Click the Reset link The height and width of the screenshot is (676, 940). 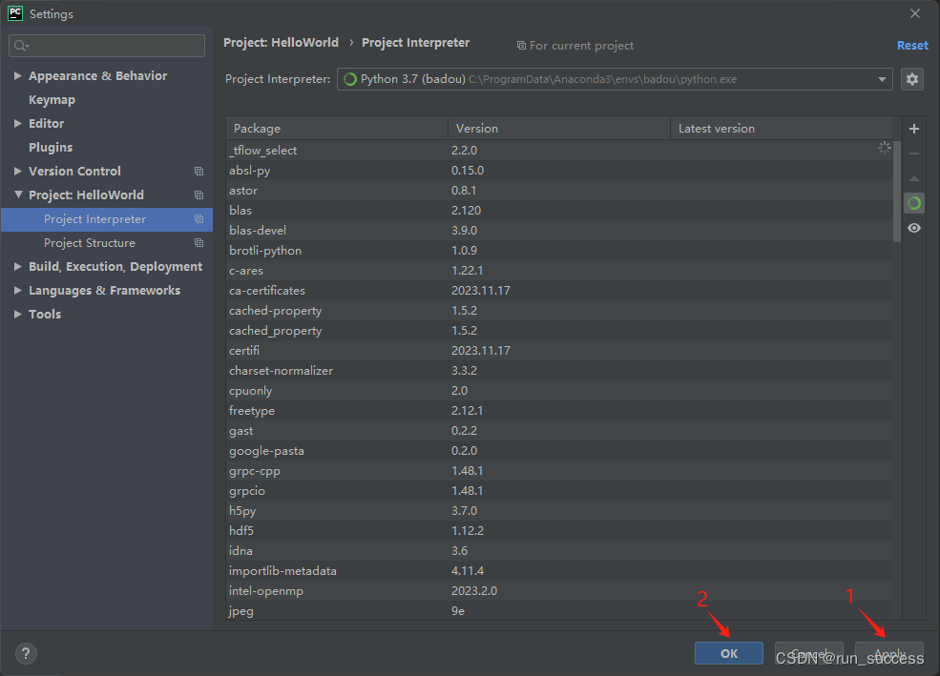coord(912,46)
